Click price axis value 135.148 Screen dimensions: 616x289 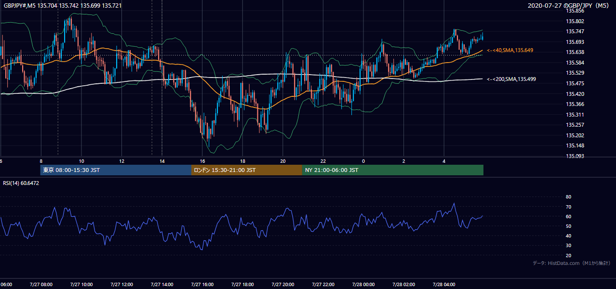pos(575,145)
